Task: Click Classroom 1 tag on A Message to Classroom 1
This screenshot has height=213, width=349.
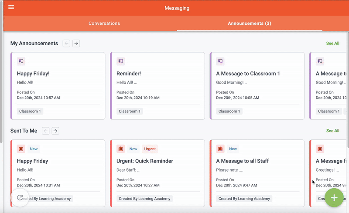Action: point(229,111)
